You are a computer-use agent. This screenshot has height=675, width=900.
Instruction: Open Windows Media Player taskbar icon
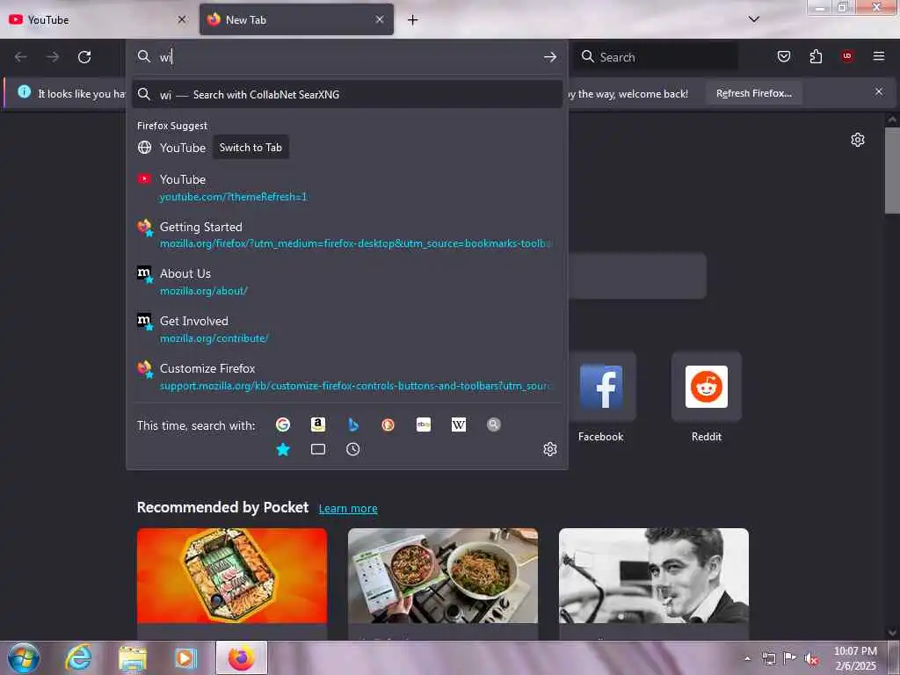185,657
